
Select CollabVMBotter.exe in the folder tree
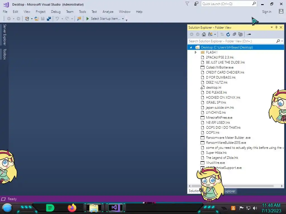click(x=220, y=67)
